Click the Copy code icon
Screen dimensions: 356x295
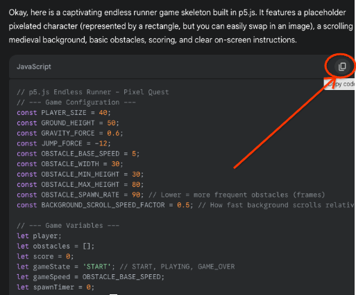342,66
